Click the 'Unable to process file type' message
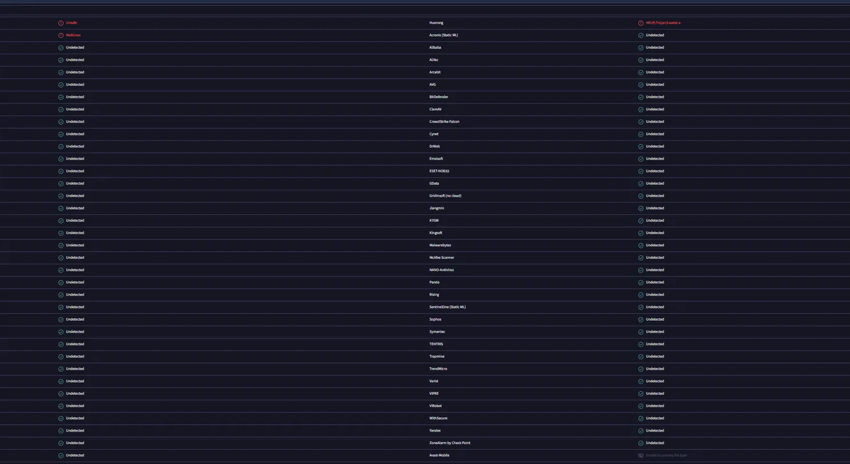 pyautogui.click(x=666, y=455)
